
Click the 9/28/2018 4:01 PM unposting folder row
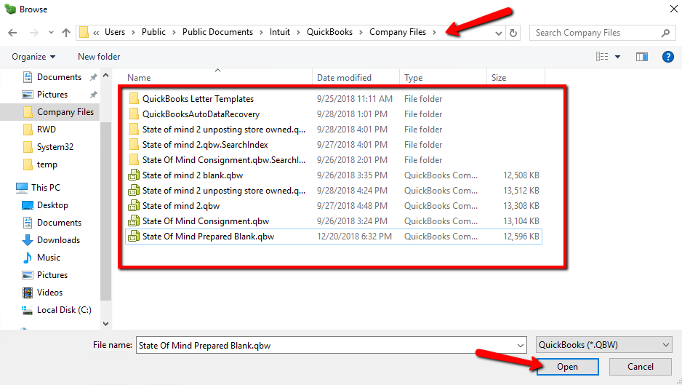coord(334,130)
